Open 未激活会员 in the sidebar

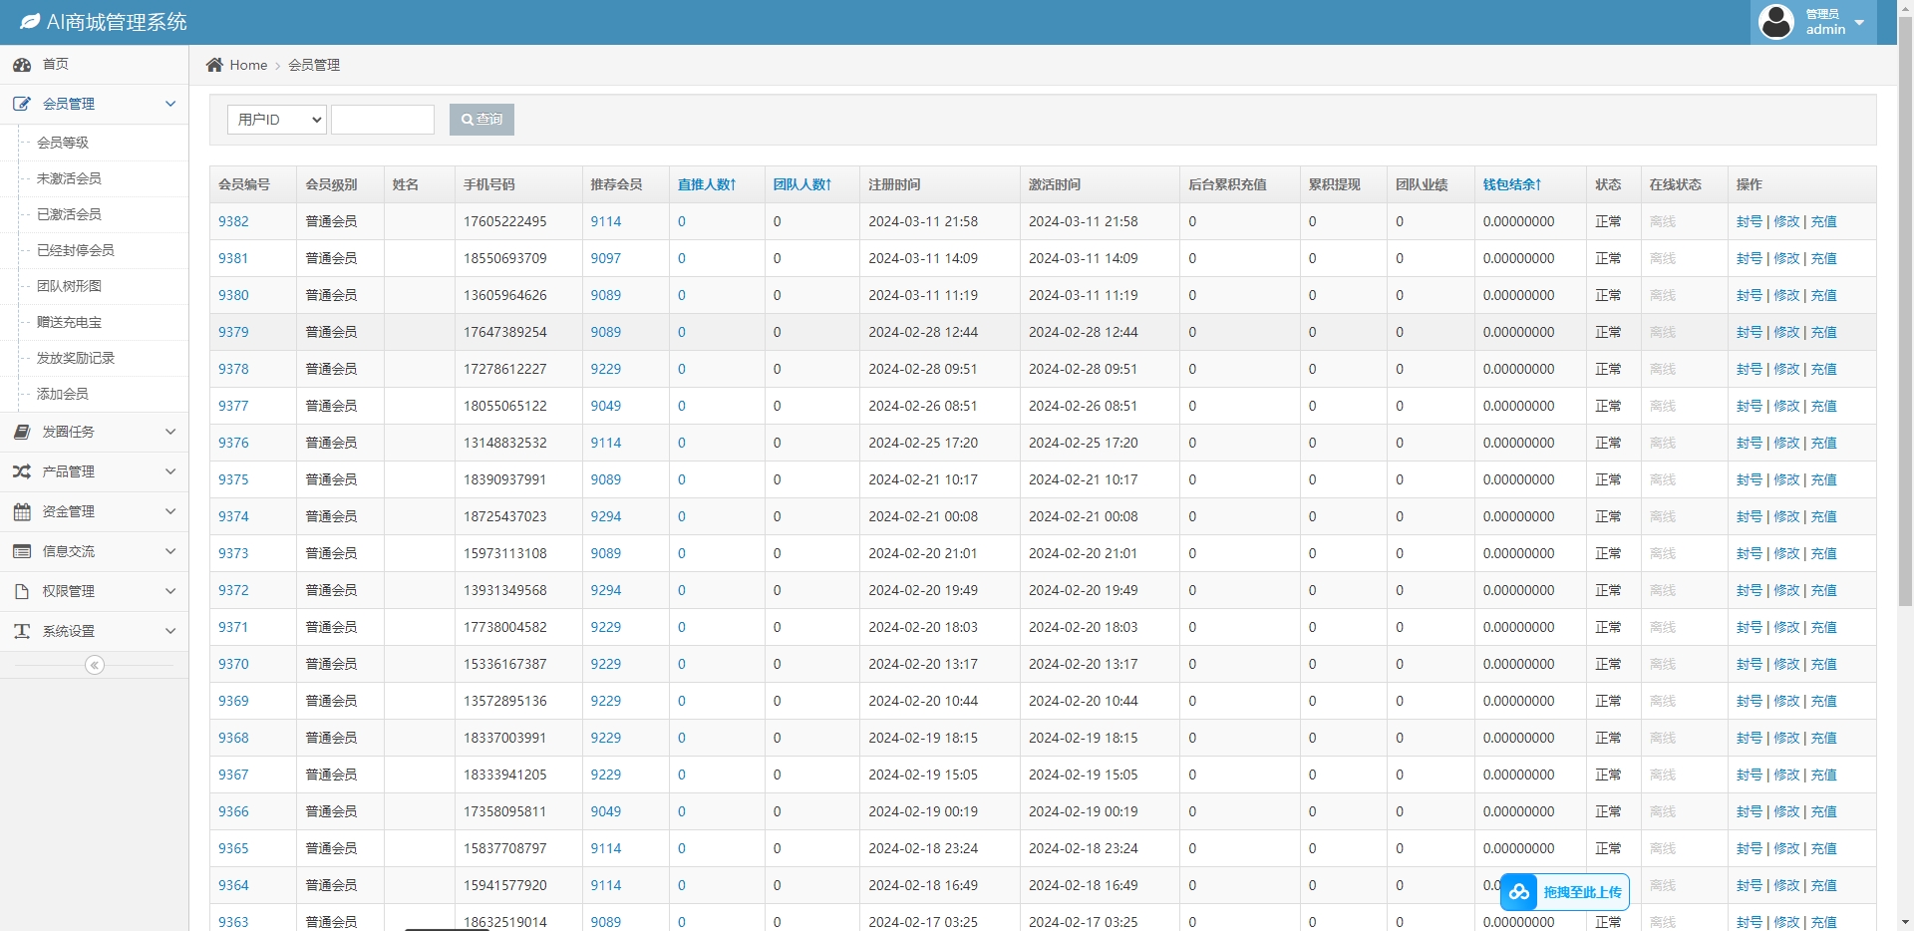tap(69, 178)
